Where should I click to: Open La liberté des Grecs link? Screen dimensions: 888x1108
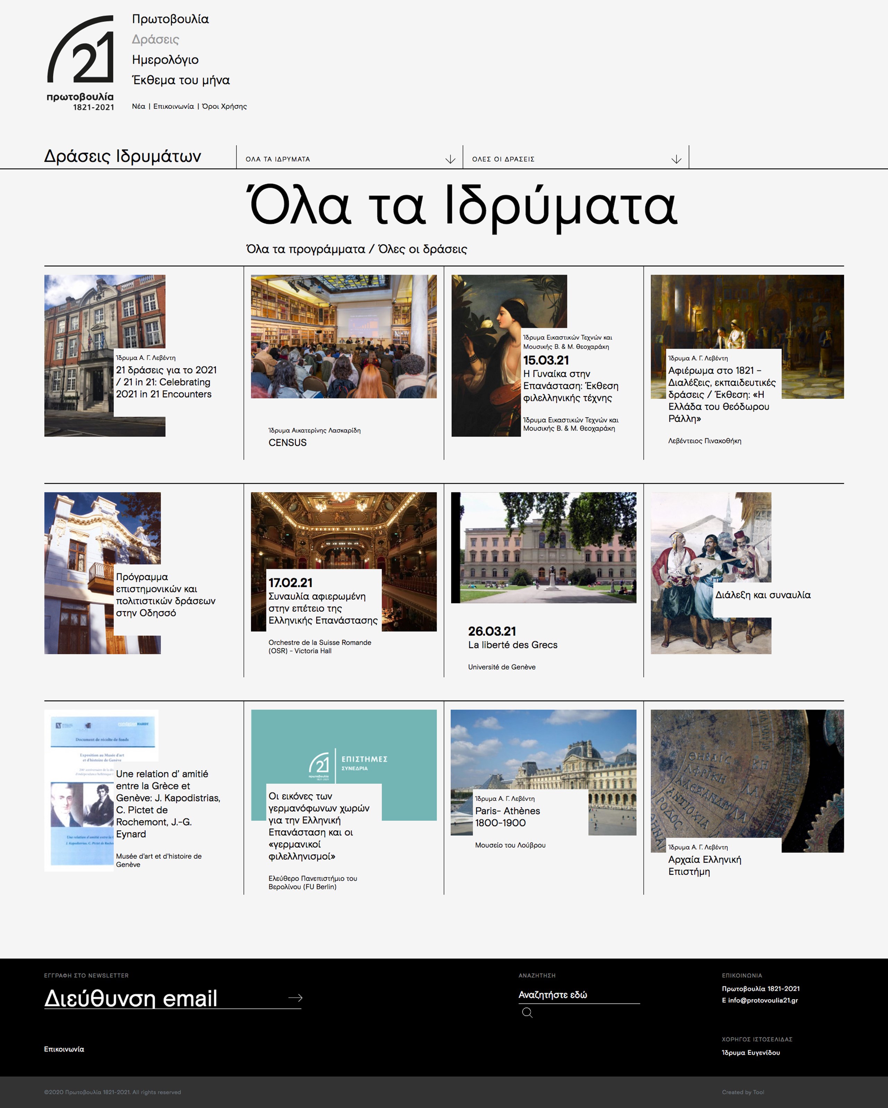pos(513,645)
